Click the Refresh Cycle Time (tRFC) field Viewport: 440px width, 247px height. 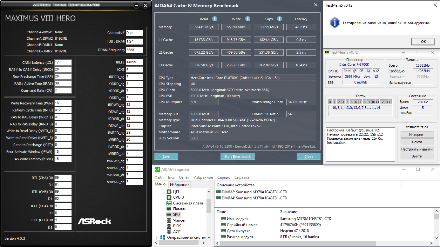pos(63,110)
